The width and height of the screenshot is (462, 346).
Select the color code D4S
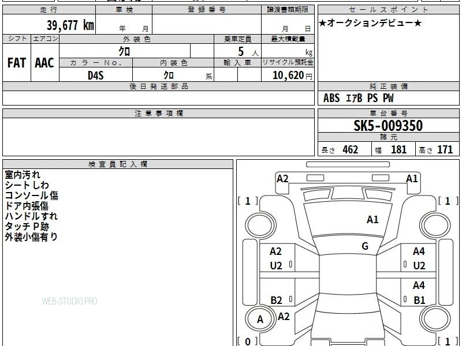pos(96,76)
